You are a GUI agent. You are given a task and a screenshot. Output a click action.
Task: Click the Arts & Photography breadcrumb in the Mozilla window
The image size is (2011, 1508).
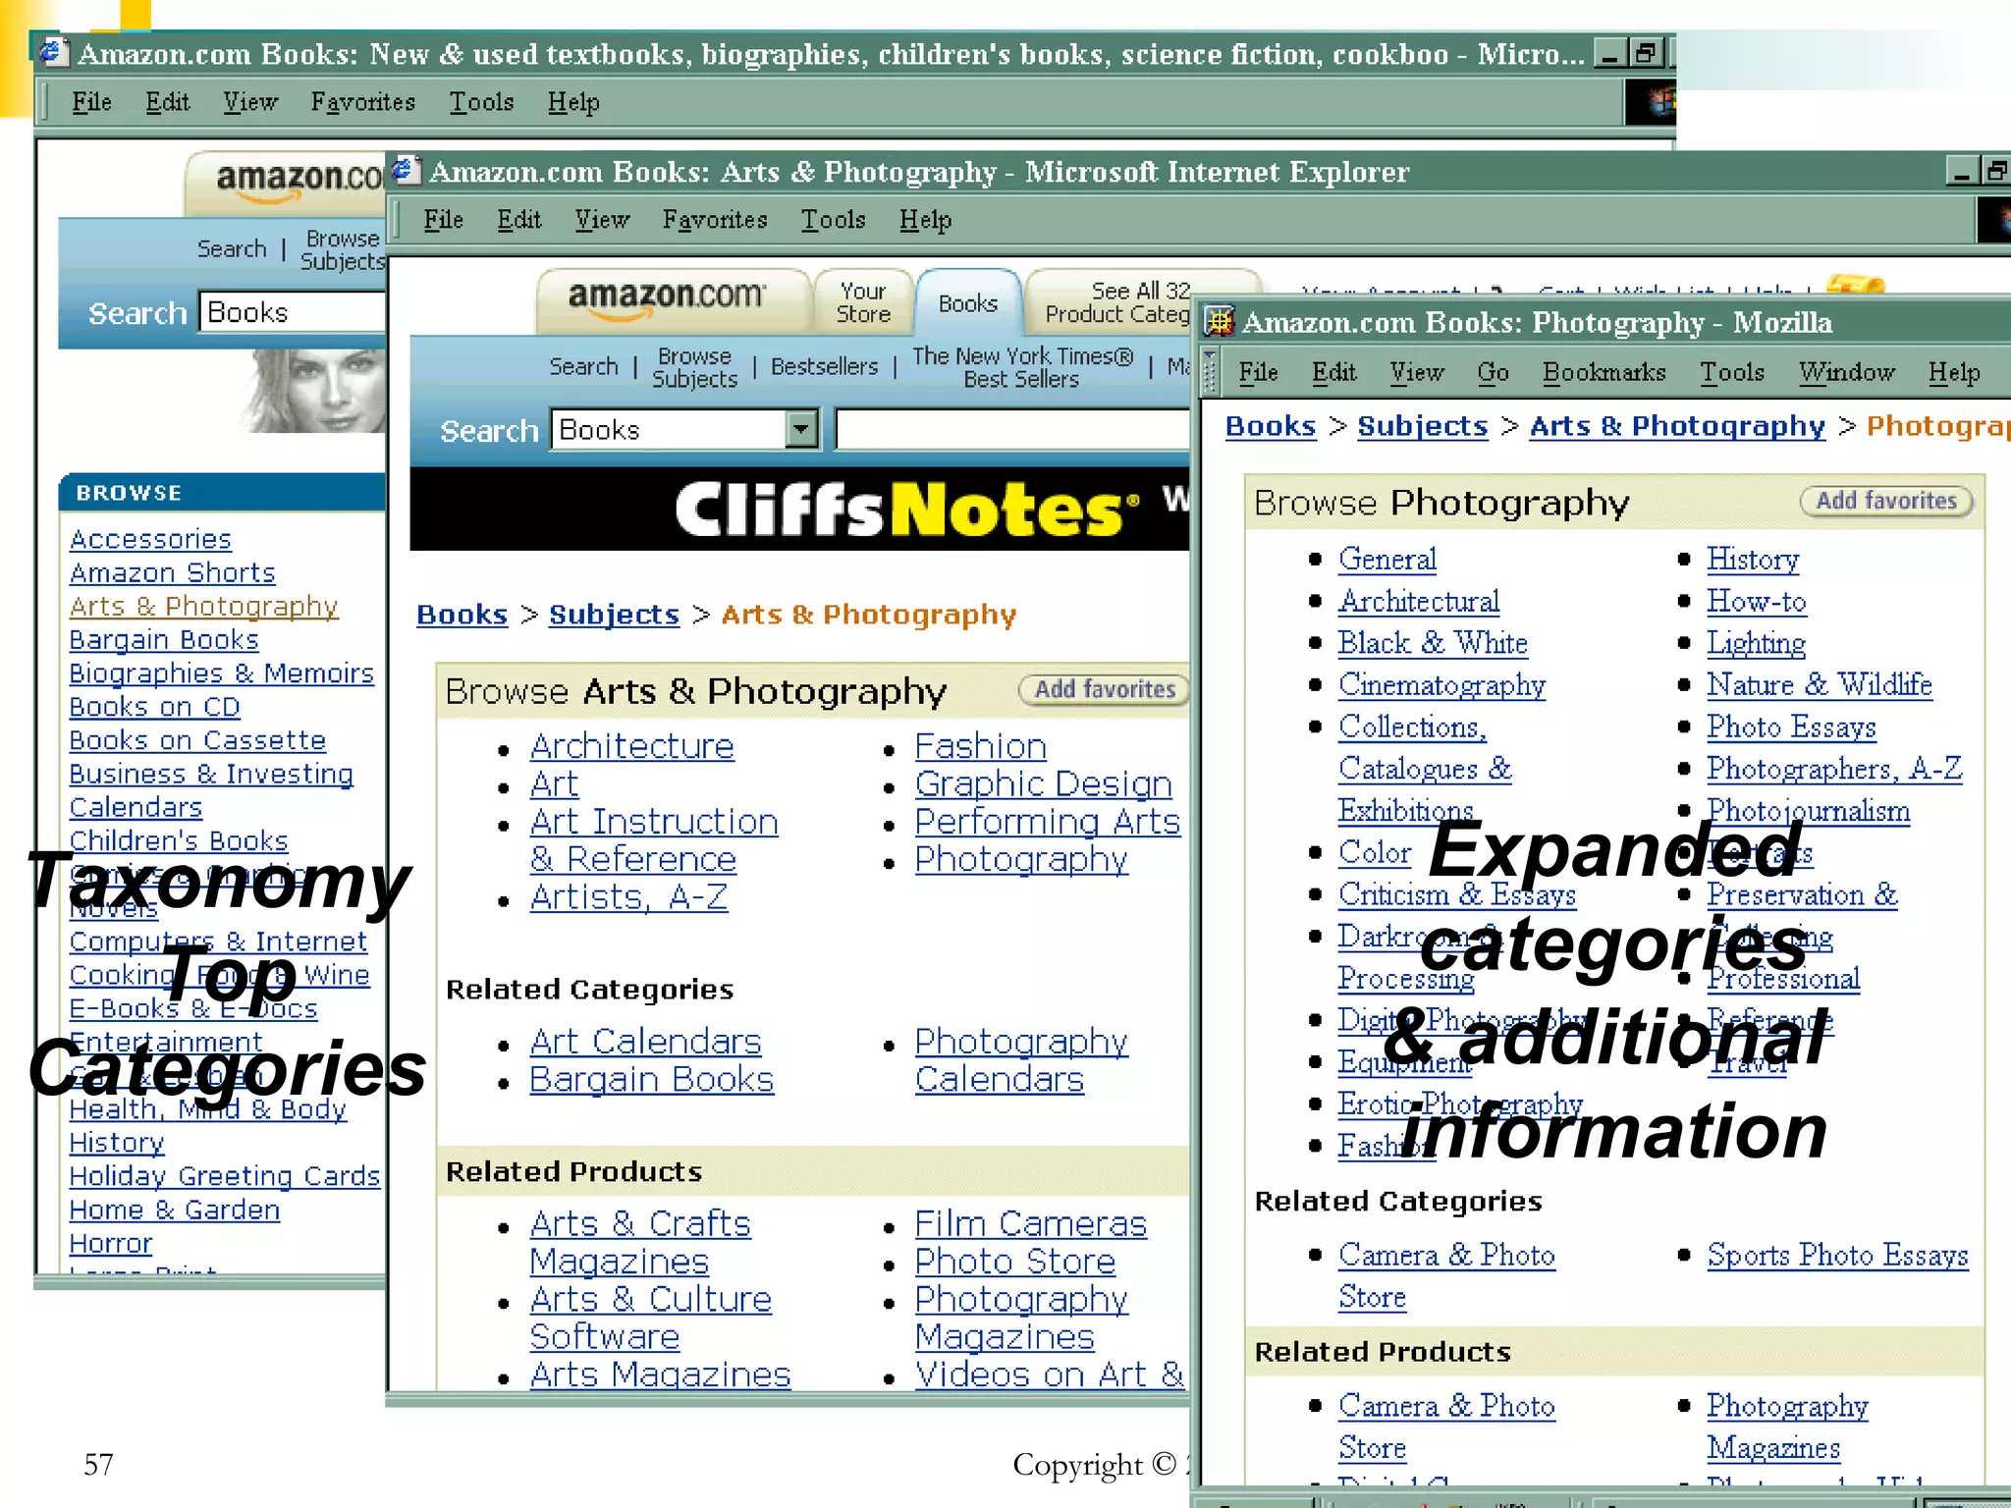click(x=1677, y=426)
